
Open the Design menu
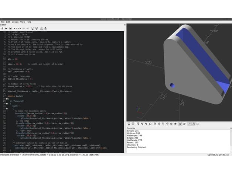[15, 22]
